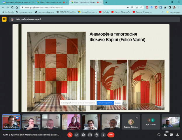This screenshot has height=140, width=182.
Task: Switch to the Київський університет browser tab
Action: (18, 2)
